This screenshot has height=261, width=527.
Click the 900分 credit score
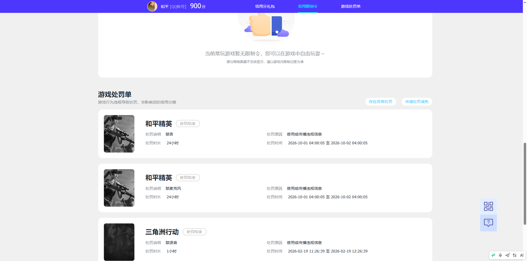point(198,6)
